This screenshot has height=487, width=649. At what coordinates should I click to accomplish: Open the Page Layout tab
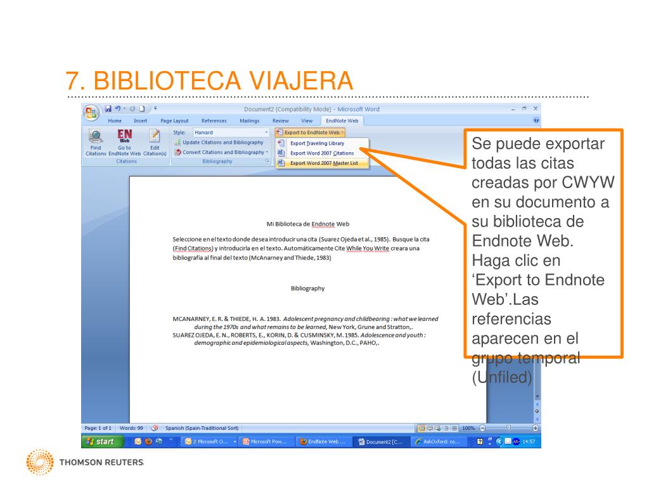coord(174,121)
